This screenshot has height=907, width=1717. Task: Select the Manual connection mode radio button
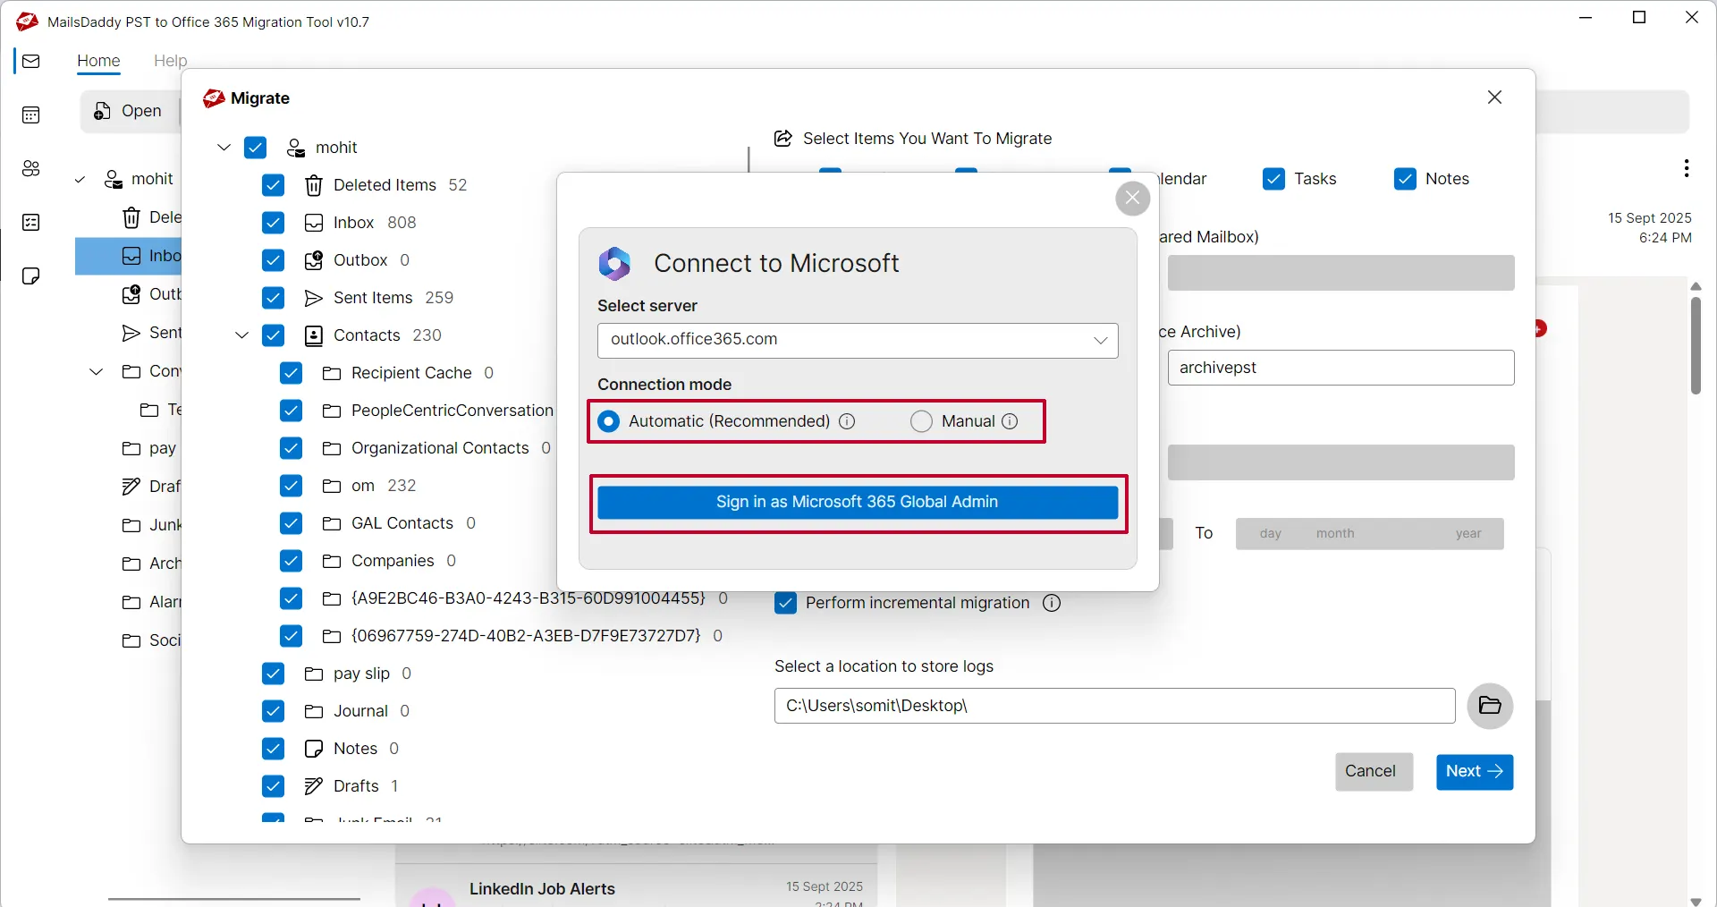click(922, 421)
